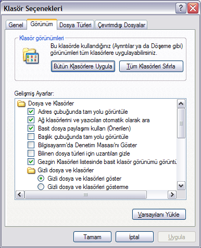
Task: Open the Dosya Türleri tab
Action: pos(76,25)
